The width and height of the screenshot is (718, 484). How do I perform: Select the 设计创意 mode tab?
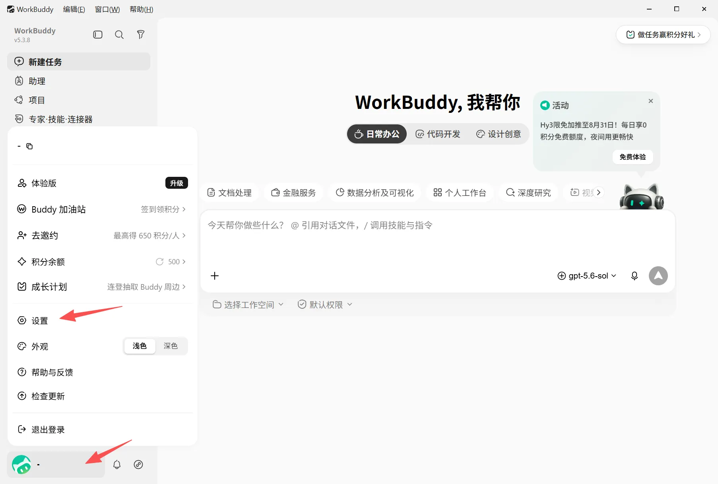[499, 134]
